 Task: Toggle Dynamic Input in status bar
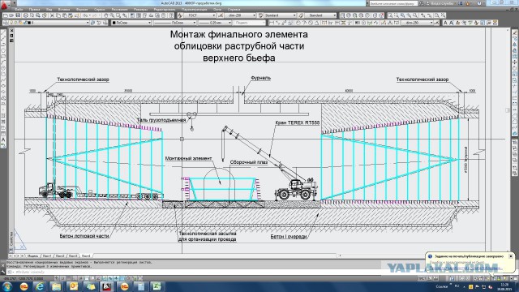click(110, 278)
